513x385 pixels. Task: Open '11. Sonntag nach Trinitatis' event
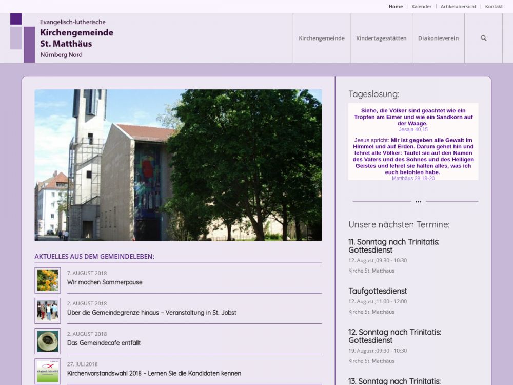click(393, 246)
